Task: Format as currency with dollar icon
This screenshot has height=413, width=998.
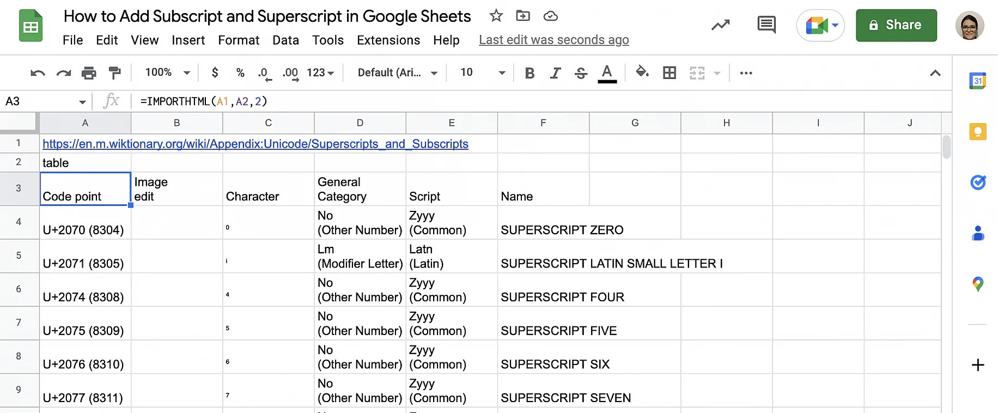Action: [215, 72]
